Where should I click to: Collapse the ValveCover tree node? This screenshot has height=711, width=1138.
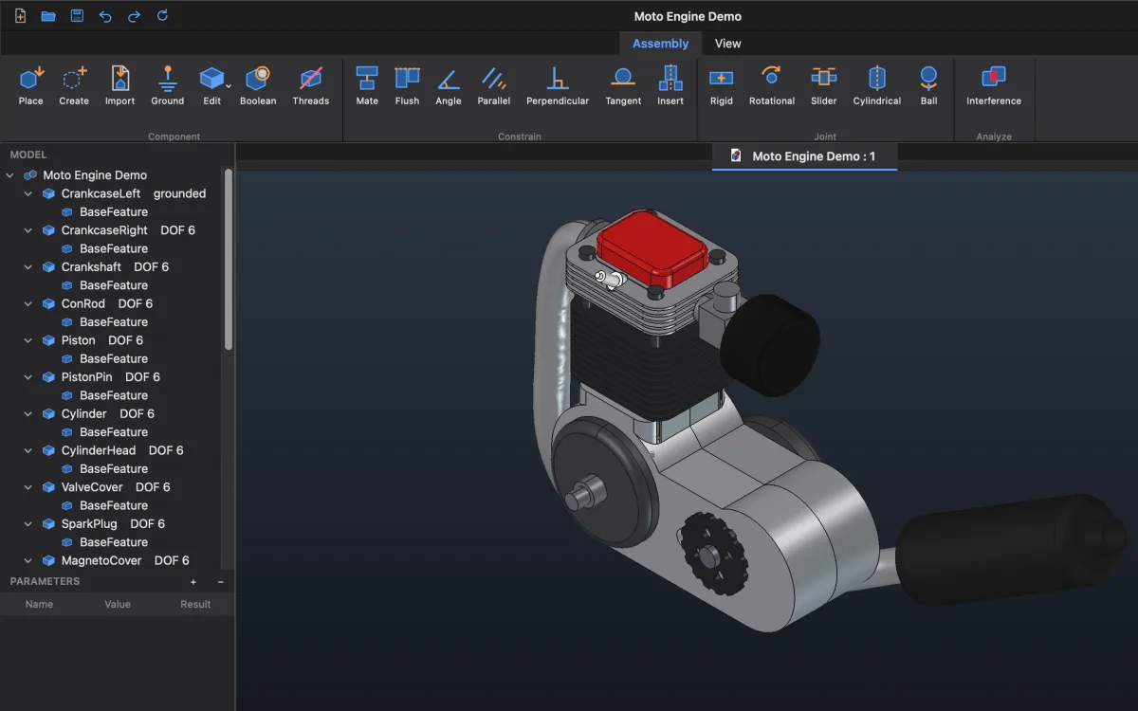coord(28,487)
